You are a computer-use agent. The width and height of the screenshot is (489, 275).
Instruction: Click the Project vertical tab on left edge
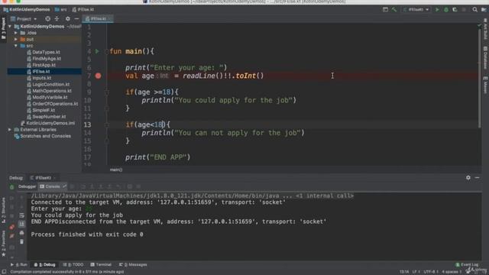pyautogui.click(x=3, y=28)
